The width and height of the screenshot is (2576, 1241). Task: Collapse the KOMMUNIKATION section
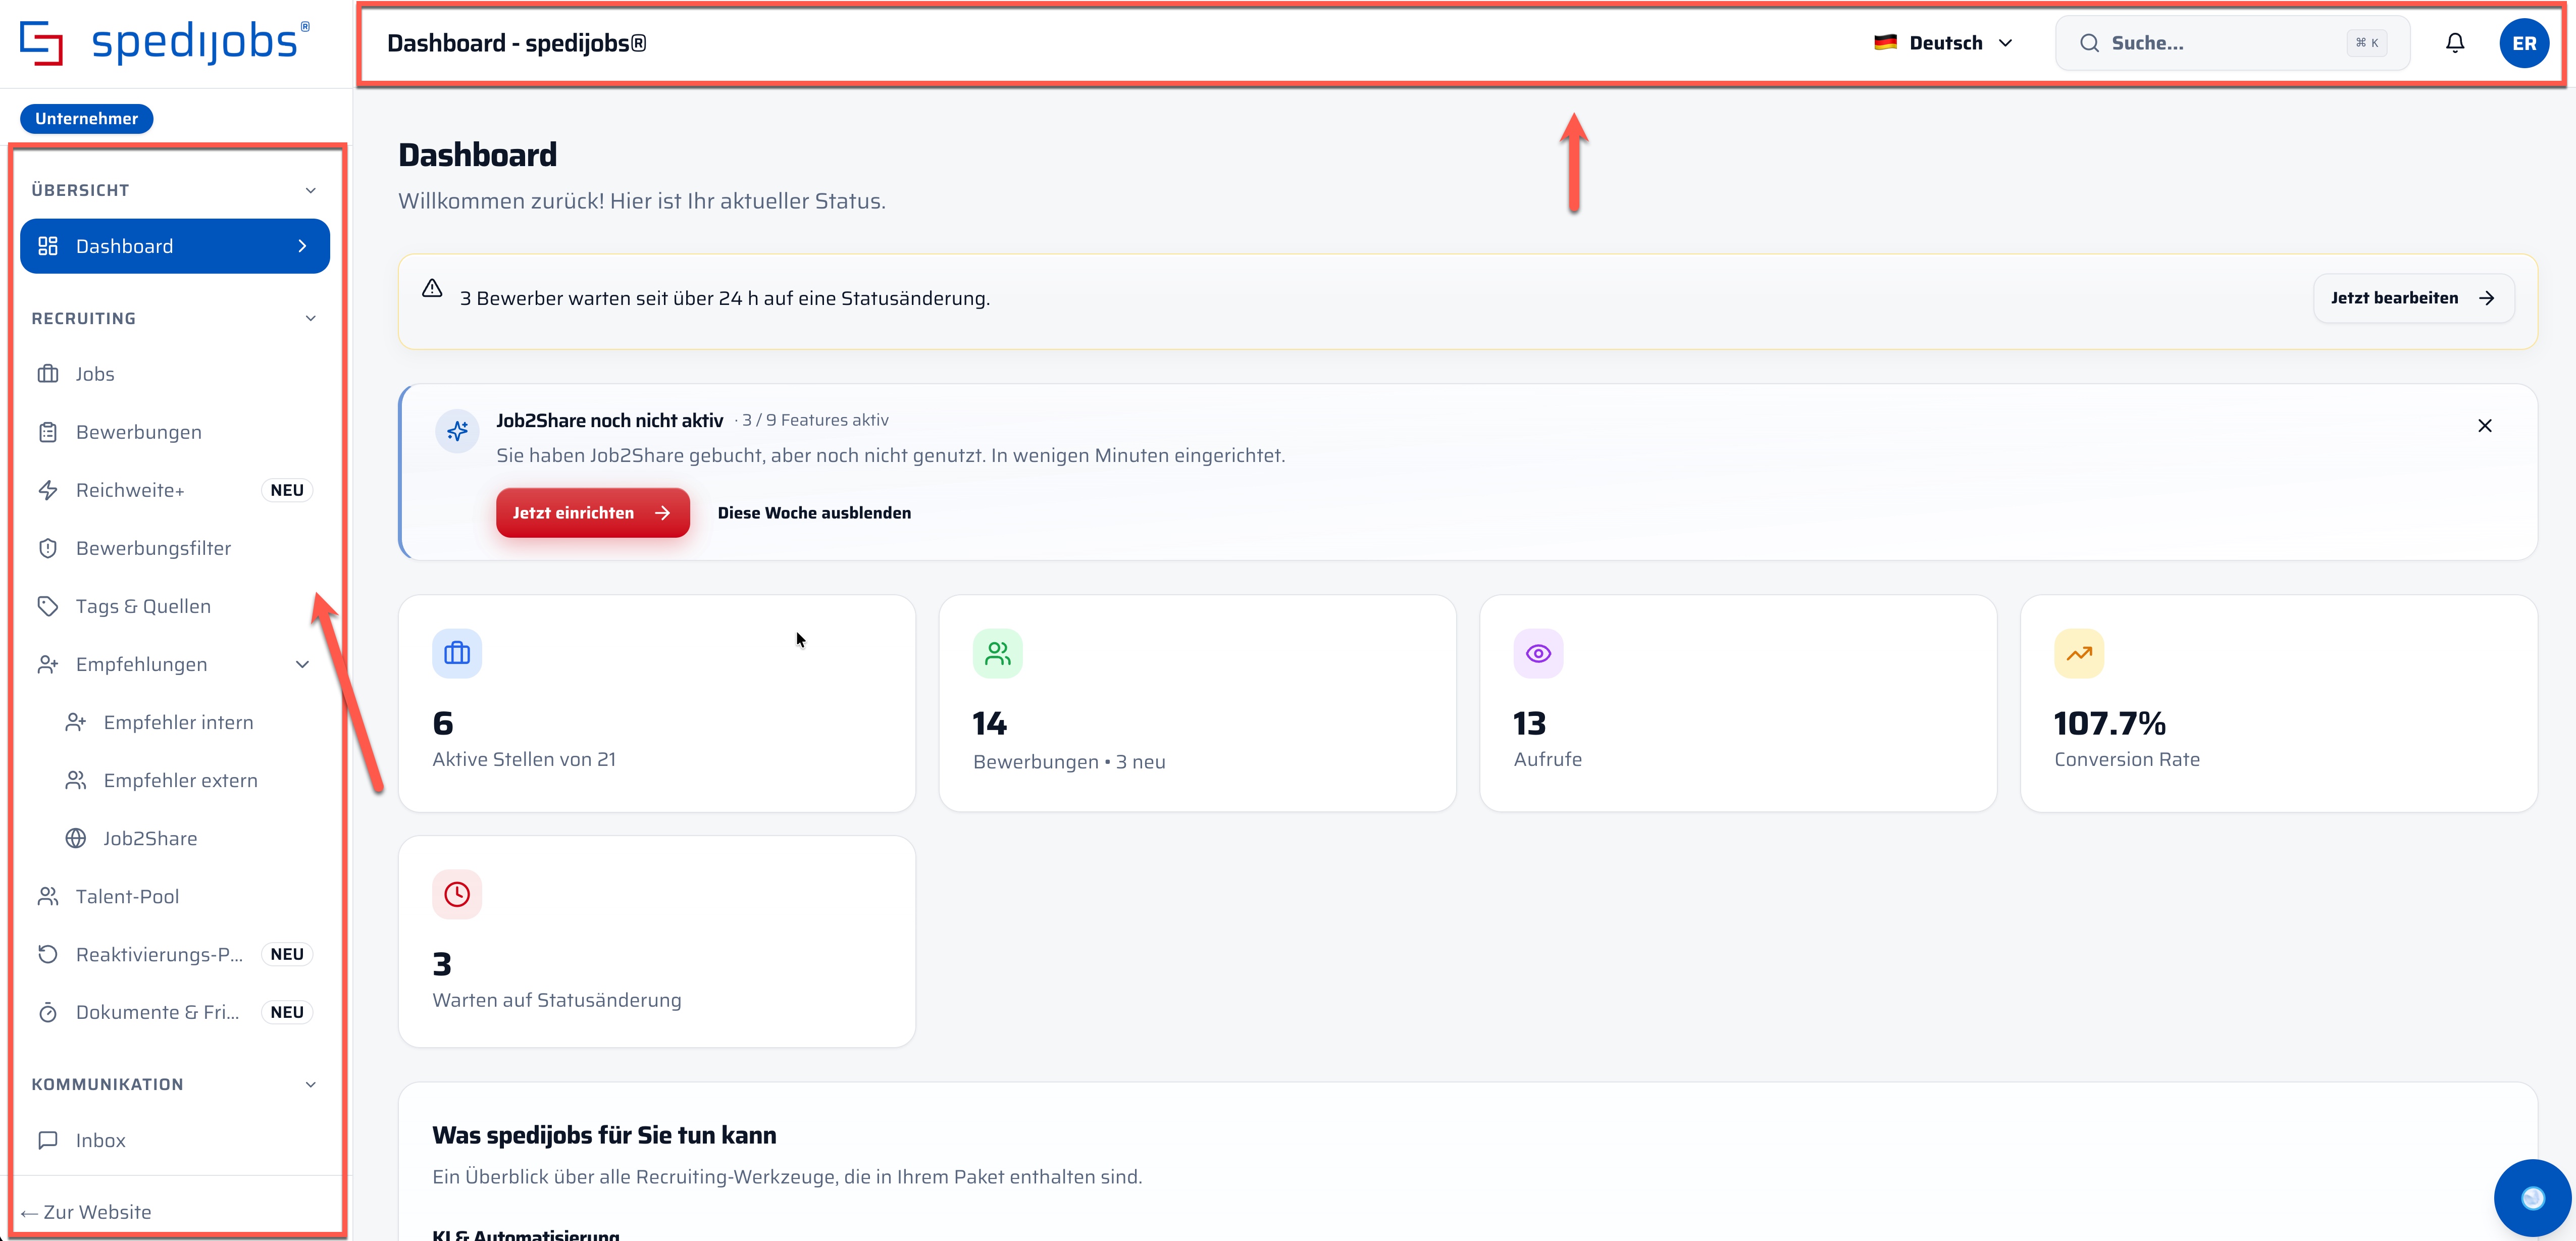(311, 1084)
